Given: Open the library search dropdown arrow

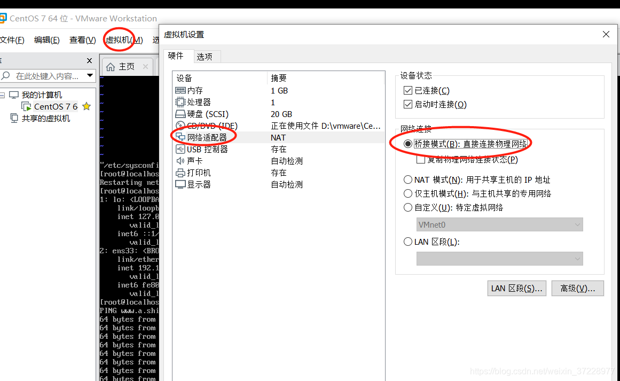Looking at the screenshot, I should coord(90,75).
